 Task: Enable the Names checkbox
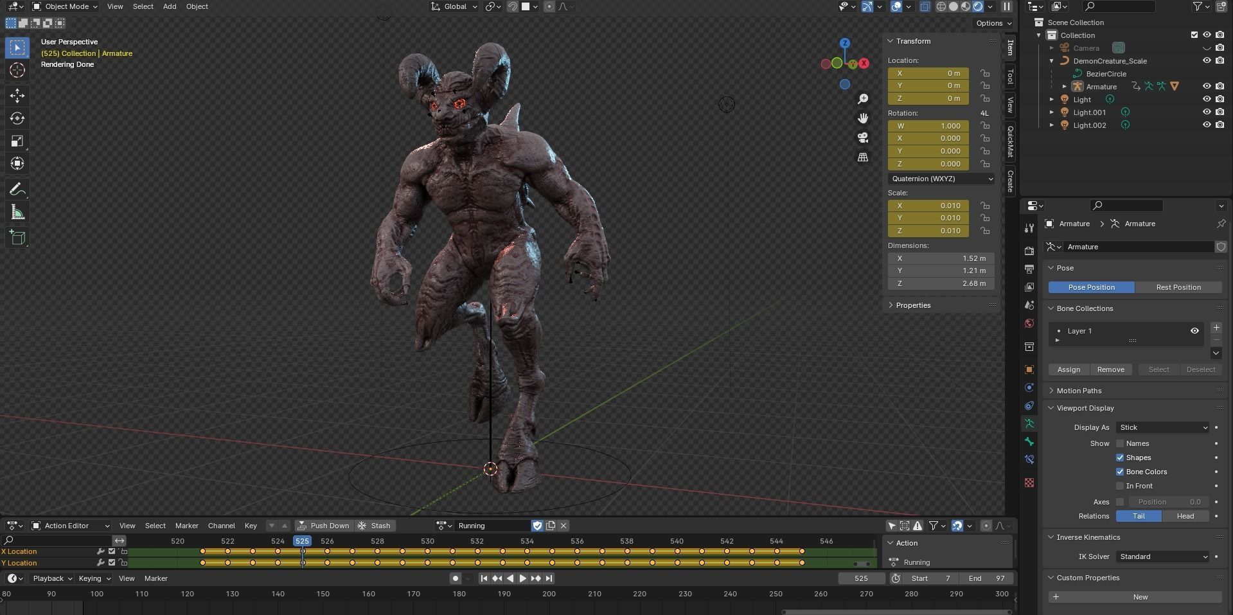[x=1120, y=443]
